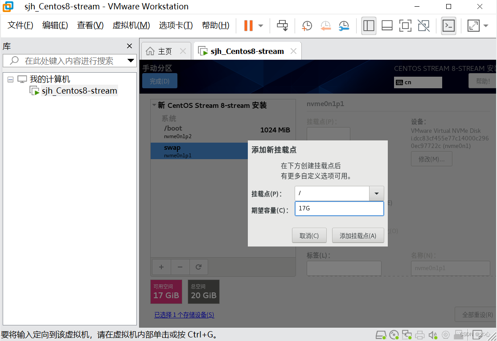Viewport: 497px width, 341px height.
Task: Select the /boot partition row
Action: tap(223, 132)
